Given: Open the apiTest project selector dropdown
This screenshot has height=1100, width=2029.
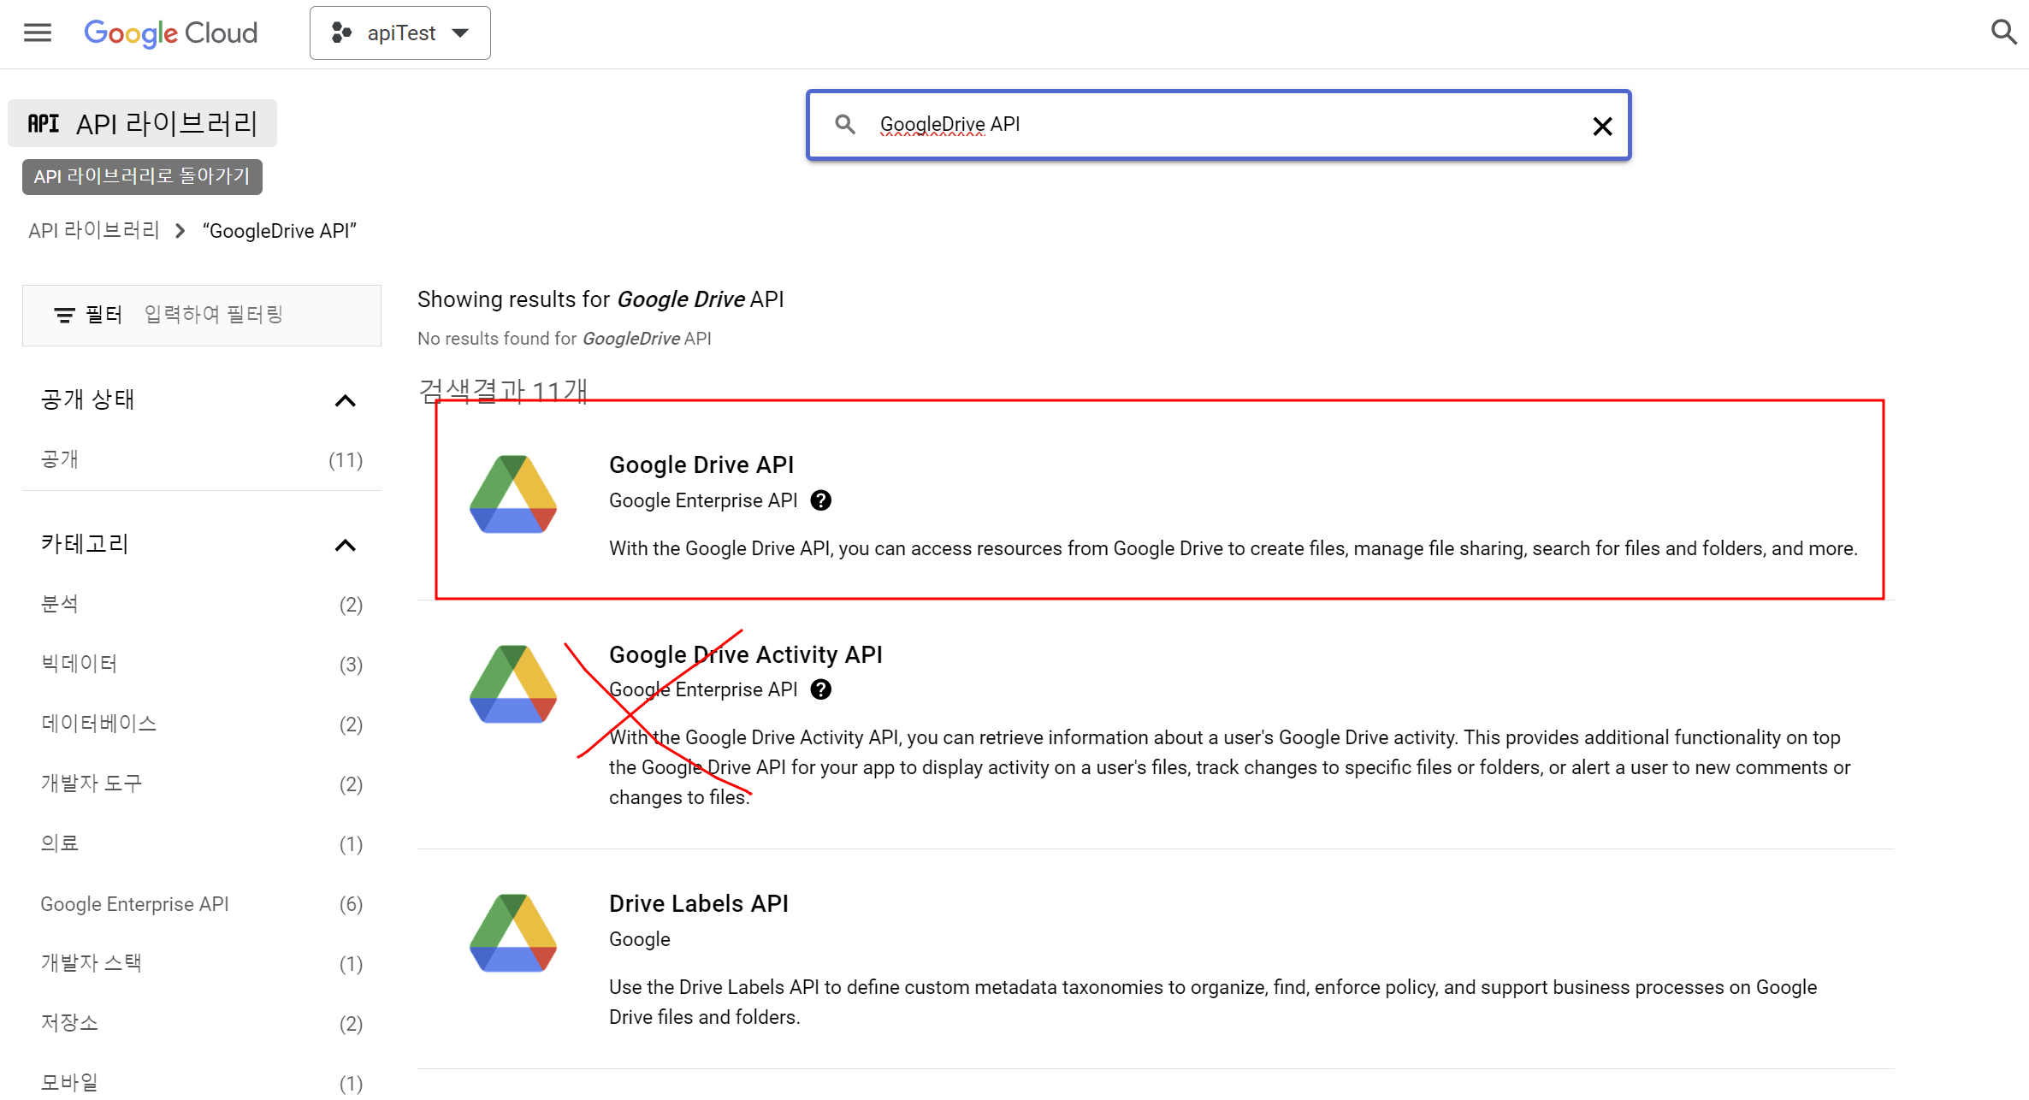Looking at the screenshot, I should [400, 33].
